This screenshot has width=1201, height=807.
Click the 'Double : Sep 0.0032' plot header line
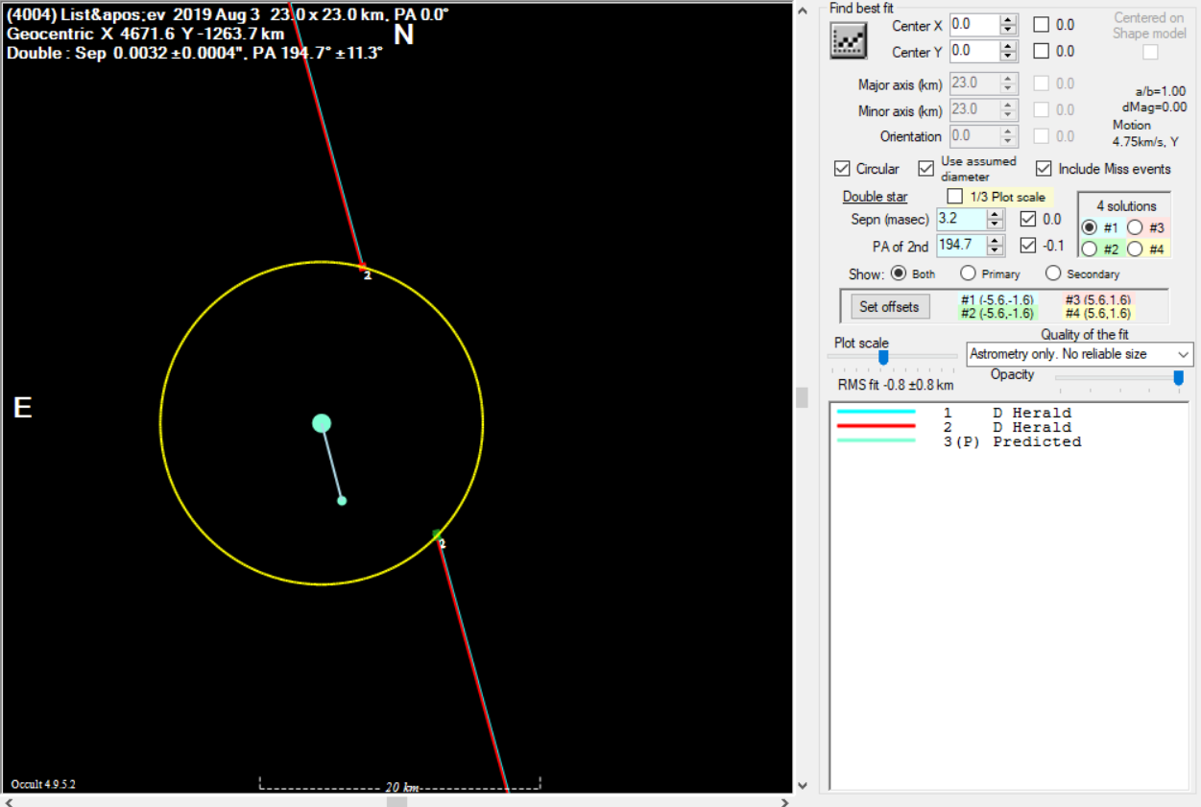coord(195,53)
